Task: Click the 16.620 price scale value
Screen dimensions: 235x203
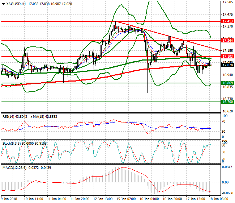Action: click(x=228, y=111)
